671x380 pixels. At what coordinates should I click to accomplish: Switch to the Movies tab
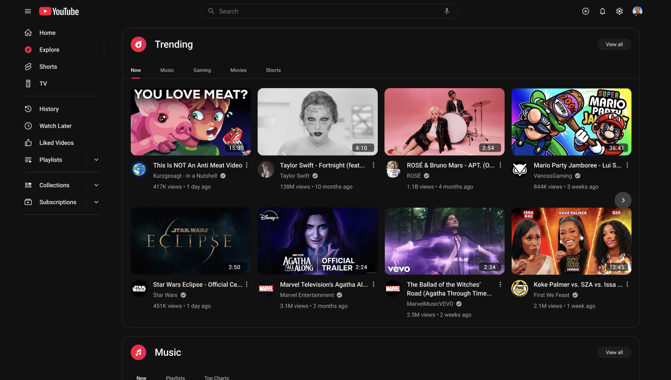coord(238,70)
